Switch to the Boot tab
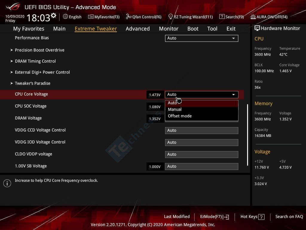 (x=193, y=29)
